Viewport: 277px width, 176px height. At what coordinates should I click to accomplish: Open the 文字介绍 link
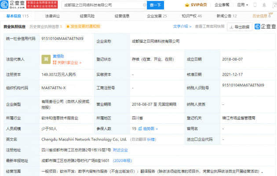point(182,26)
